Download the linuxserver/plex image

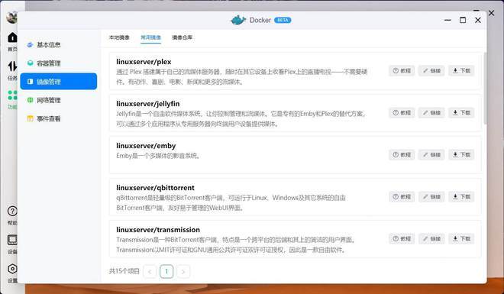[x=461, y=71]
